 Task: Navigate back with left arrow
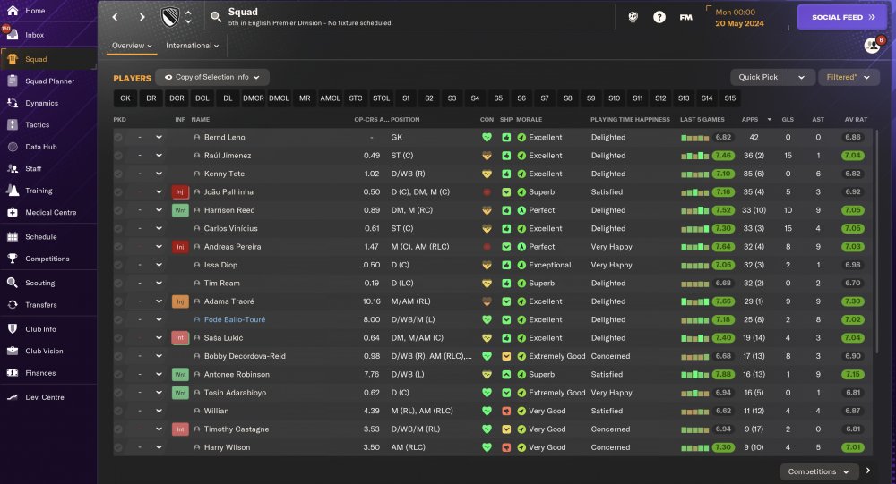pos(115,17)
